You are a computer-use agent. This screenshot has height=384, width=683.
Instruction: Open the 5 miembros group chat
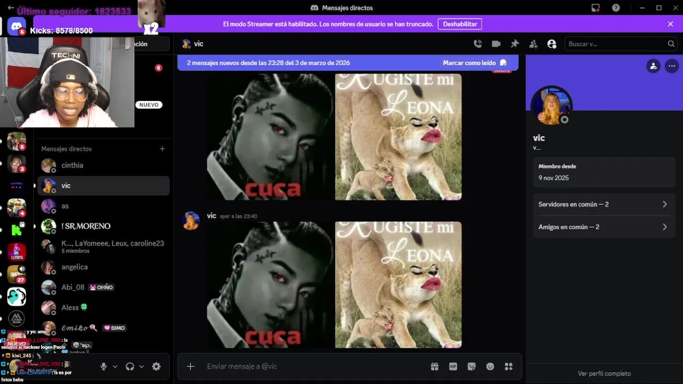(104, 246)
